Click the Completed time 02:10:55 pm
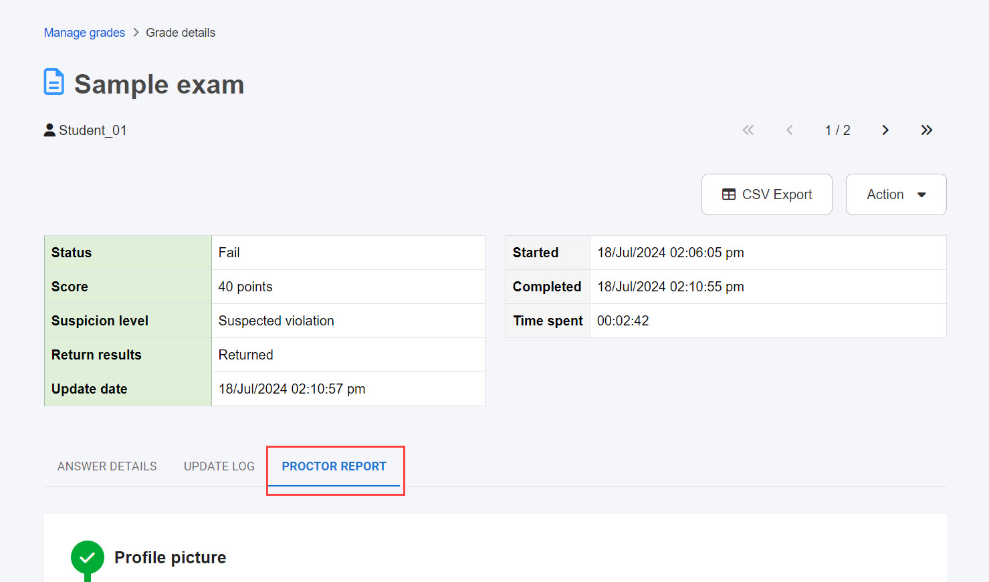 [671, 287]
